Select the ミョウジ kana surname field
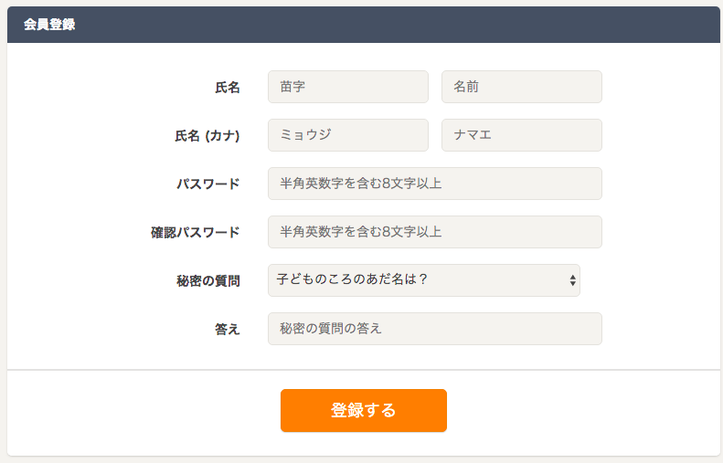Viewport: 723px width, 463px height. (x=347, y=135)
